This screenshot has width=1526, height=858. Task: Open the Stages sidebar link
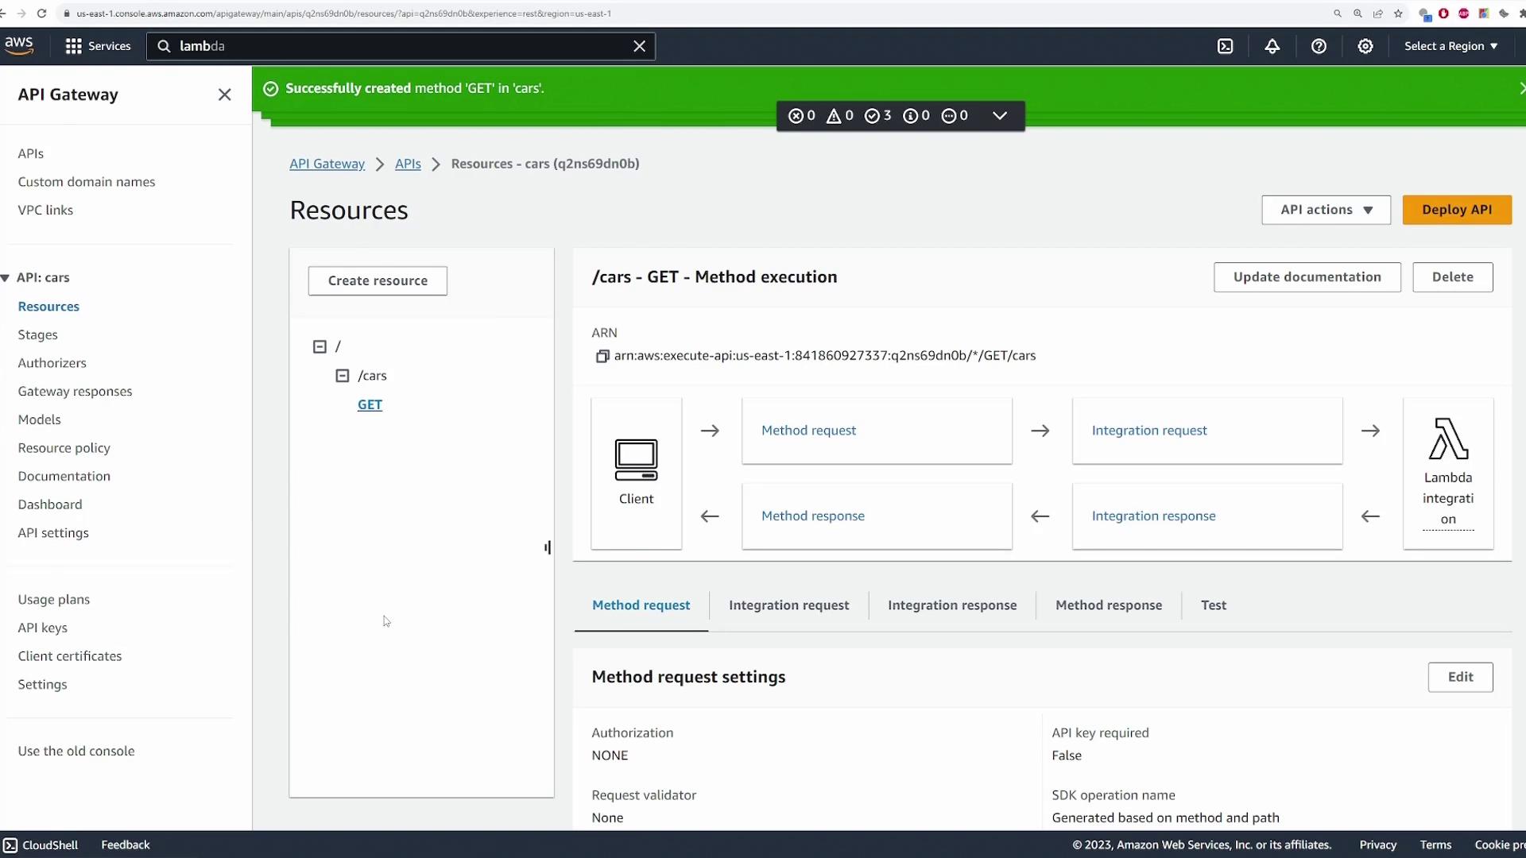pos(38,334)
